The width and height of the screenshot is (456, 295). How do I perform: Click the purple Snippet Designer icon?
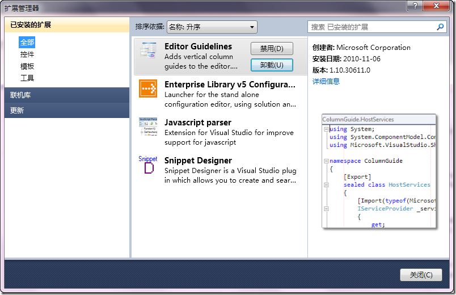pos(148,165)
